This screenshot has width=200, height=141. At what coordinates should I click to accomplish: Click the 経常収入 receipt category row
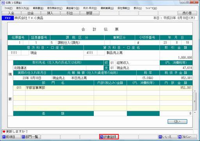pyautogui.click(x=134, y=63)
